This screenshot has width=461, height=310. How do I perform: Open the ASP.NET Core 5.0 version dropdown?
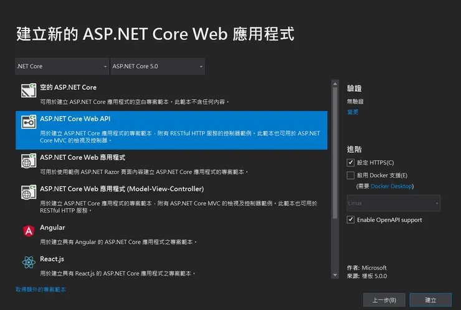tap(157, 66)
